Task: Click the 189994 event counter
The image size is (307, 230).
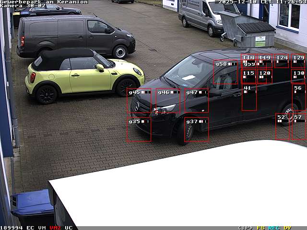Action: pos(12,228)
